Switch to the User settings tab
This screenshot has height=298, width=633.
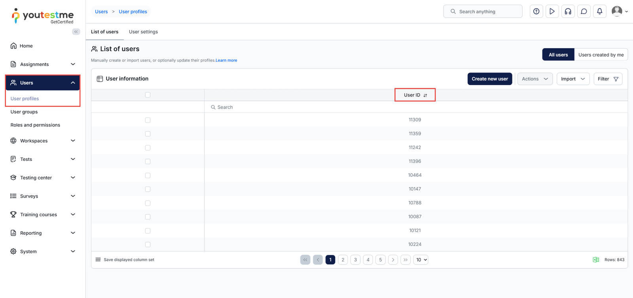point(143,32)
